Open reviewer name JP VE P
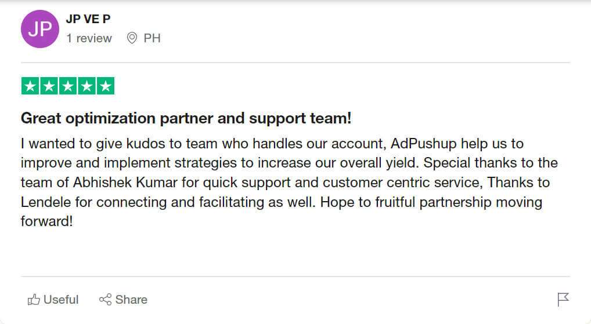This screenshot has width=591, height=324. [x=88, y=19]
